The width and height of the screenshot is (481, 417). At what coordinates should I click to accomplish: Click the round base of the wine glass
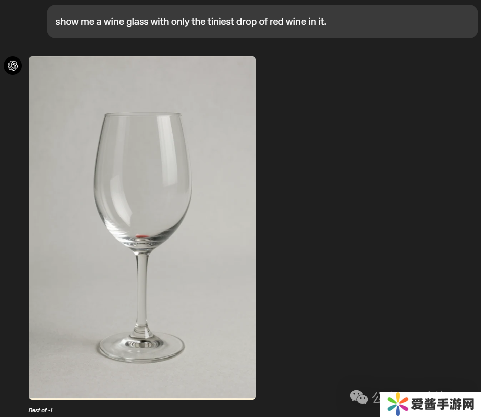pyautogui.click(x=141, y=347)
